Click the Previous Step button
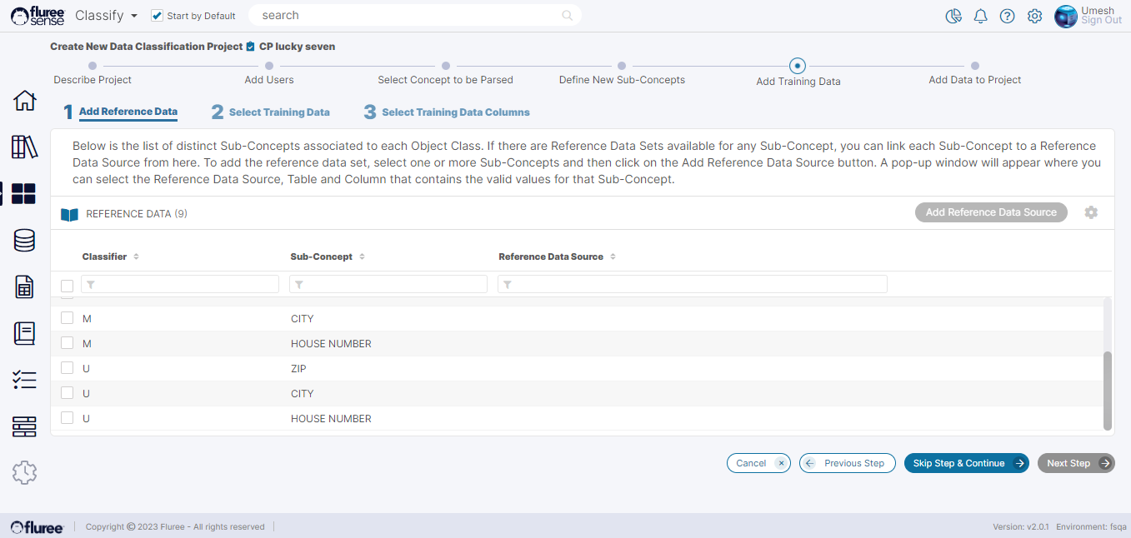This screenshot has height=538, width=1131. pyautogui.click(x=847, y=463)
